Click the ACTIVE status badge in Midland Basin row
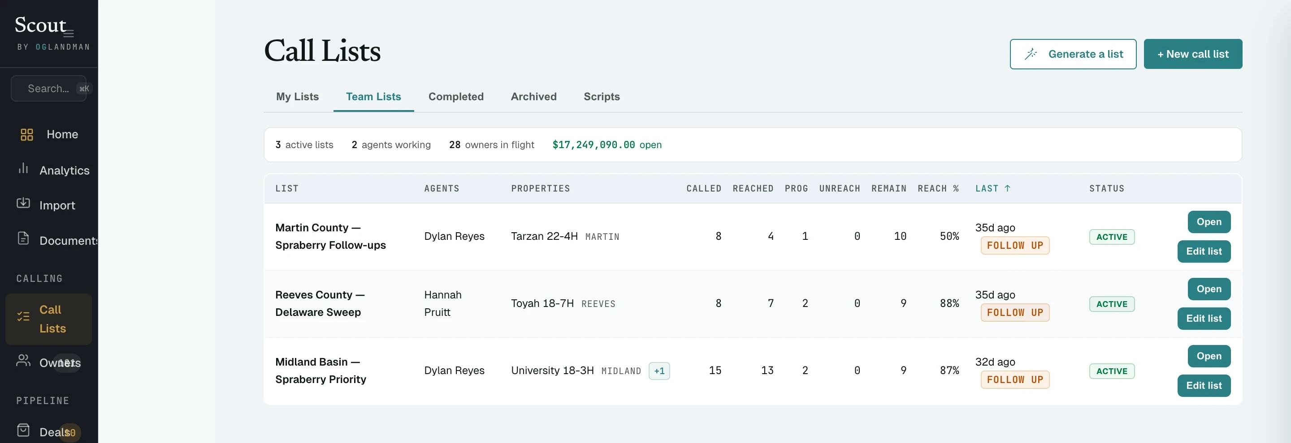The height and width of the screenshot is (443, 1291). pos(1112,371)
